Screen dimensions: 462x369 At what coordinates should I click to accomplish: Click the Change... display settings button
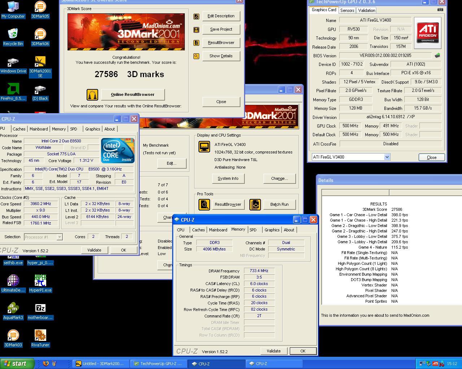coord(279,179)
